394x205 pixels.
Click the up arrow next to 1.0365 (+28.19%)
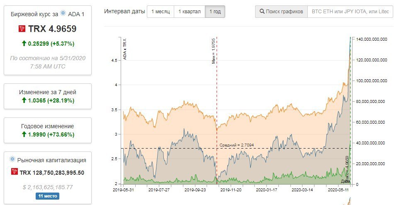click(x=24, y=100)
